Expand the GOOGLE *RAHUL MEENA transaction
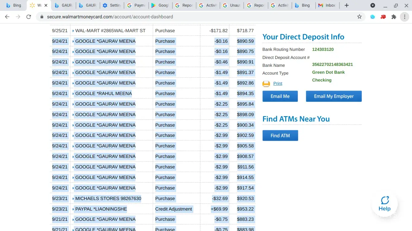 pos(73,94)
